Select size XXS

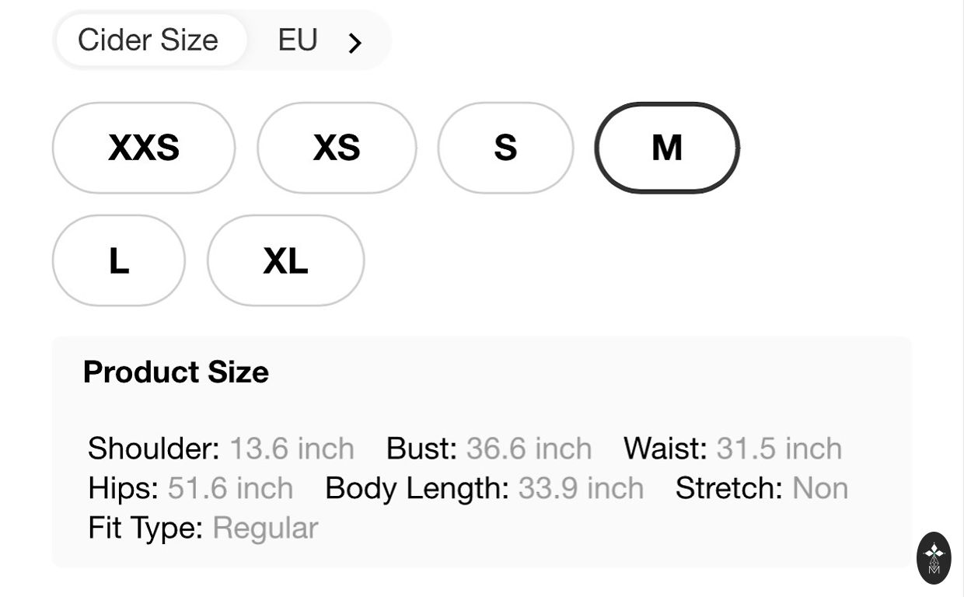pyautogui.click(x=144, y=148)
